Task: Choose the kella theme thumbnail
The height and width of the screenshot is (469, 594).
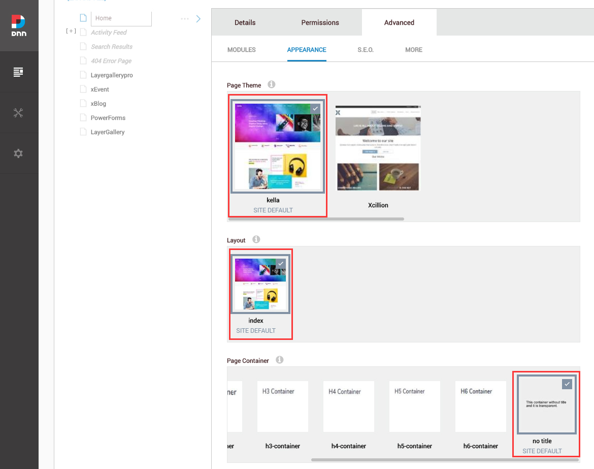Action: 278,146
